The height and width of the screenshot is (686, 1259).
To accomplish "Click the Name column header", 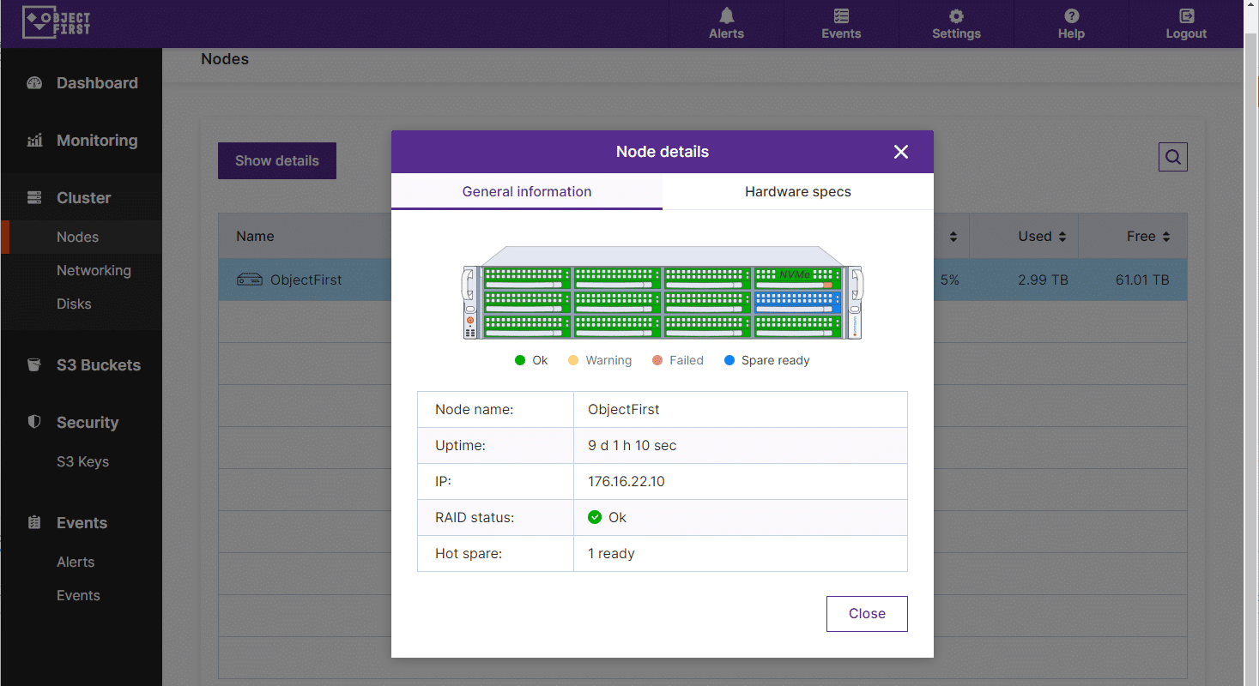I will coord(255,236).
